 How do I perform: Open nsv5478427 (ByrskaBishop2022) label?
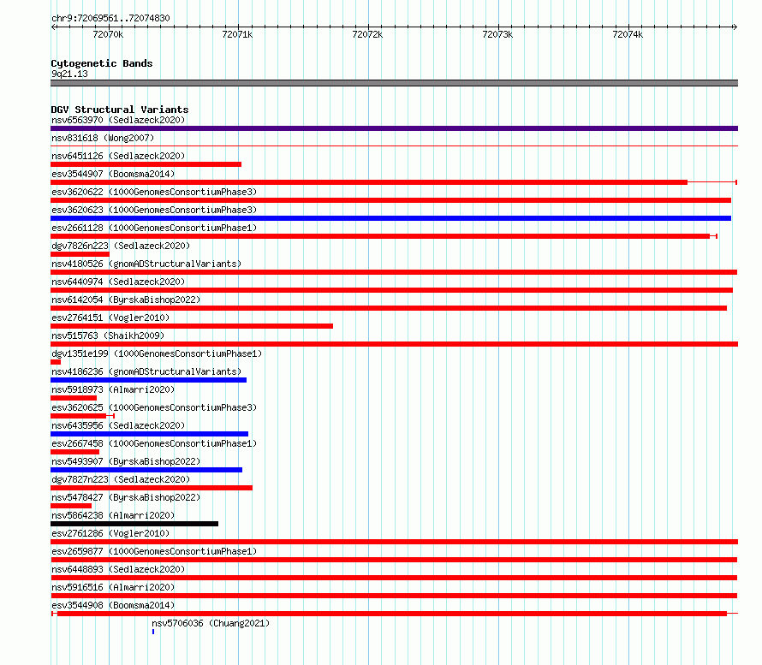[x=126, y=497]
